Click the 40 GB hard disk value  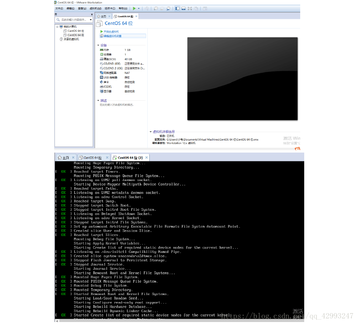128,59
